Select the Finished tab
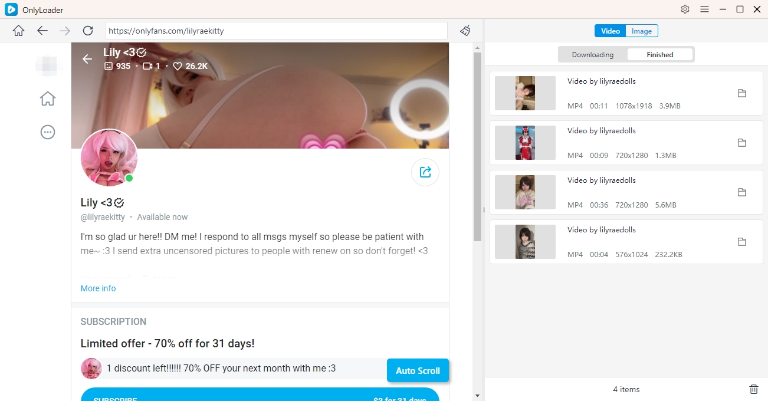 point(659,55)
